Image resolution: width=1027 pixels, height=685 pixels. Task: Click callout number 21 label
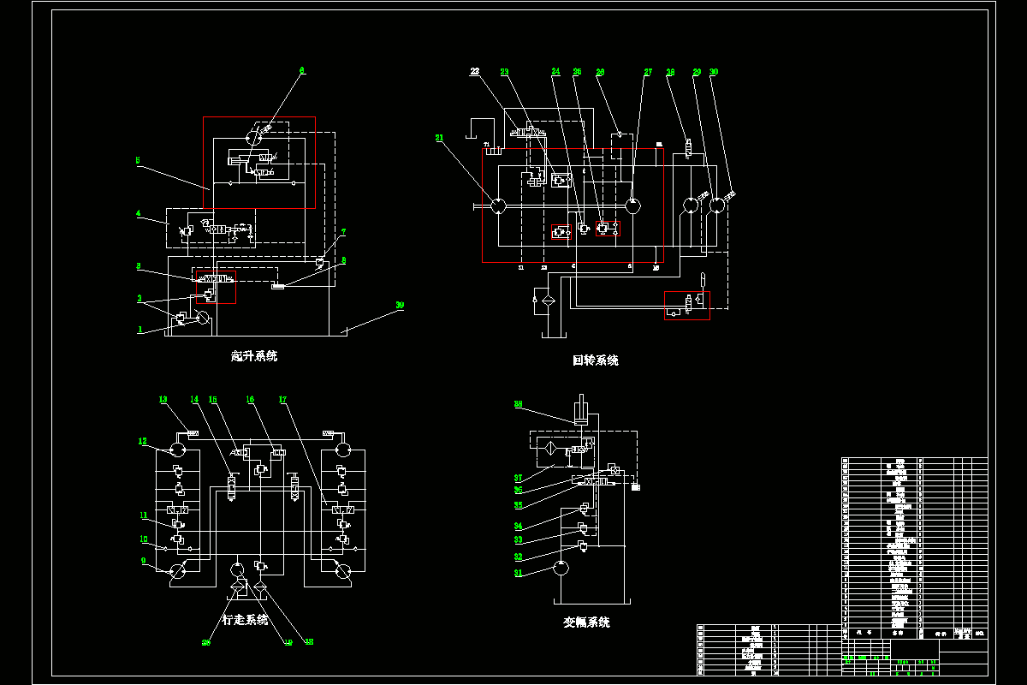click(x=440, y=137)
